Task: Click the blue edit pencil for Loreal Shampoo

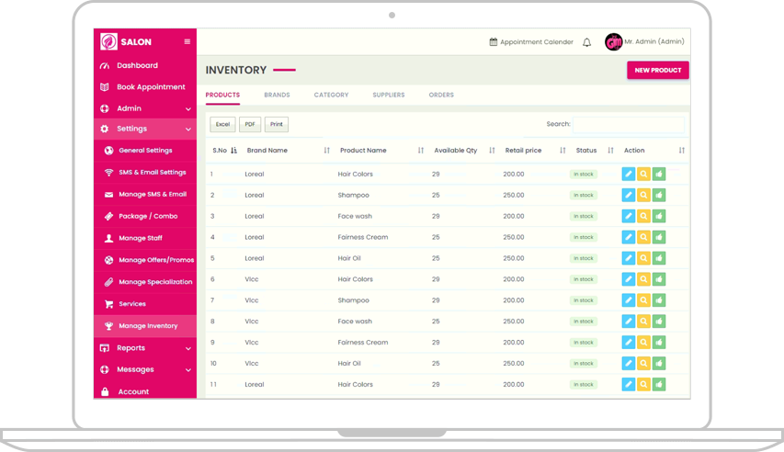Action: tap(628, 195)
